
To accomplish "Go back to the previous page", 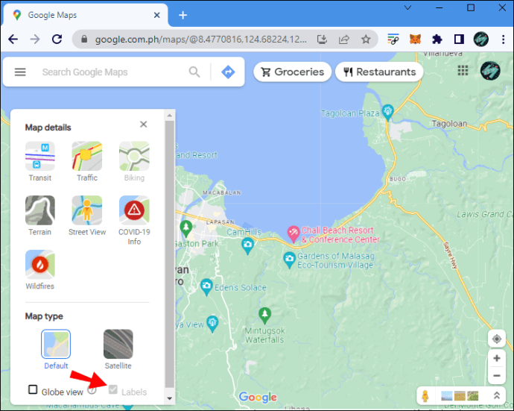I will pos(13,40).
